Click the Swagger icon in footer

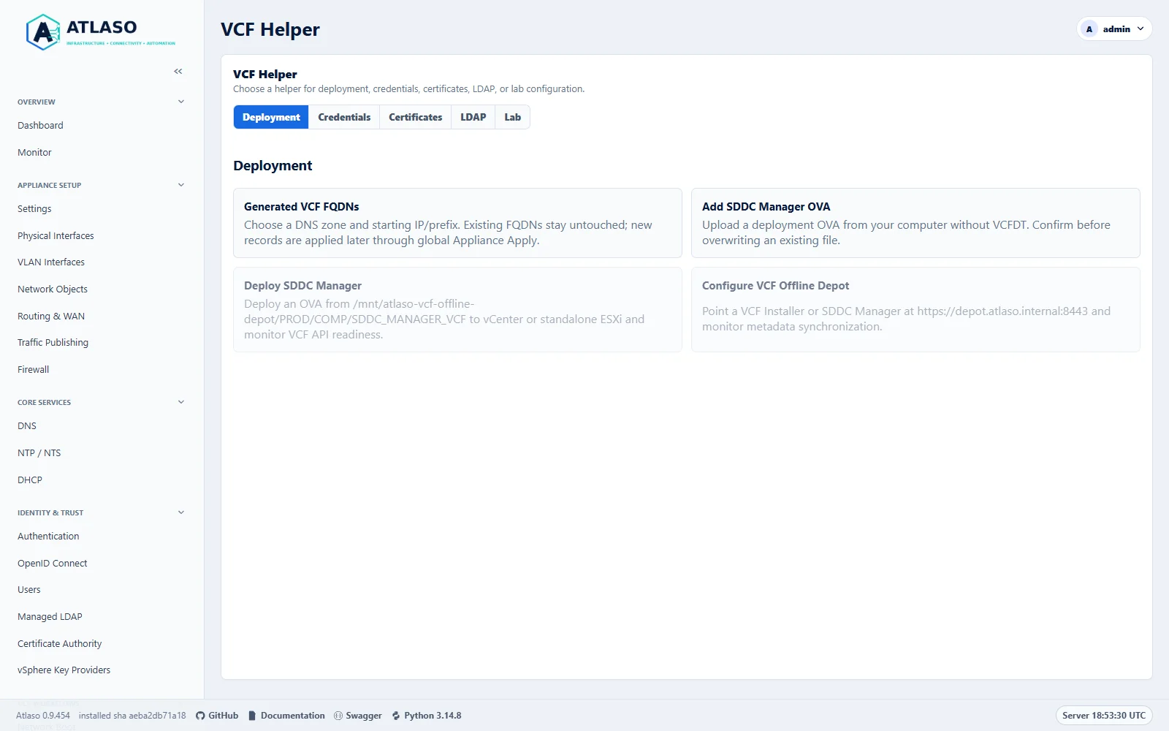tap(338, 716)
